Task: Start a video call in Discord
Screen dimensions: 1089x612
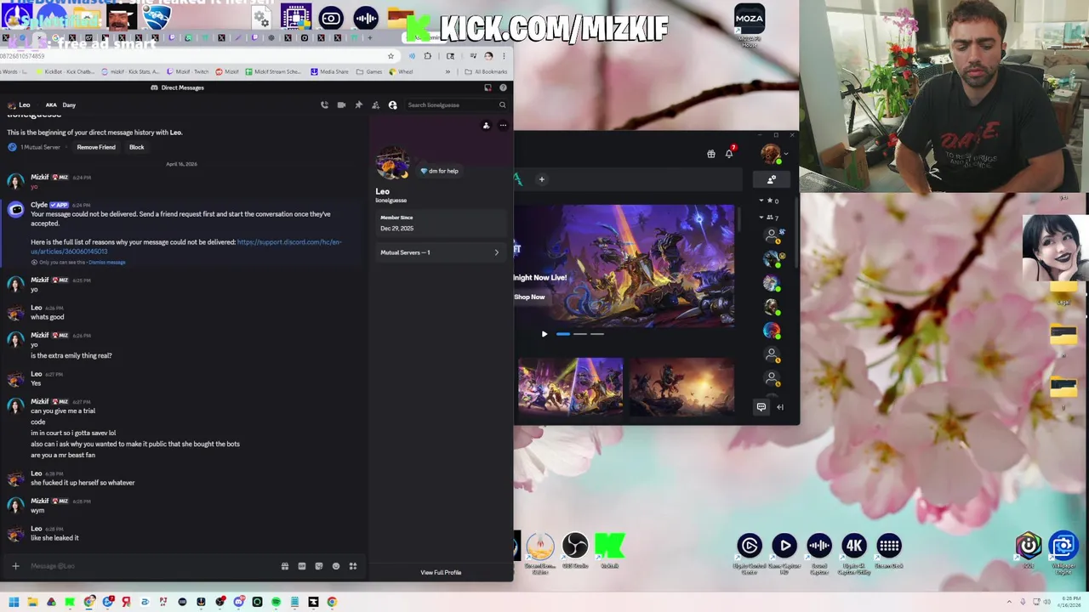Action: click(341, 105)
